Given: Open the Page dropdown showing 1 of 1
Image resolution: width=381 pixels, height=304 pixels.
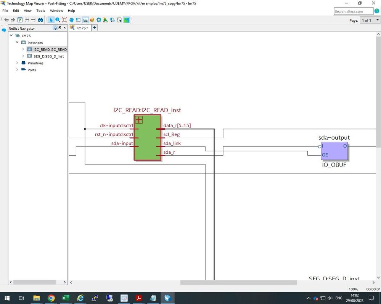Looking at the screenshot, I should coord(370,20).
